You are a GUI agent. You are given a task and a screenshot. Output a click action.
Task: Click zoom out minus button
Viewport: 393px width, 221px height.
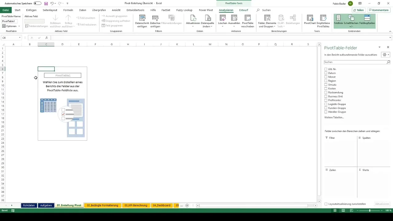[357, 211]
